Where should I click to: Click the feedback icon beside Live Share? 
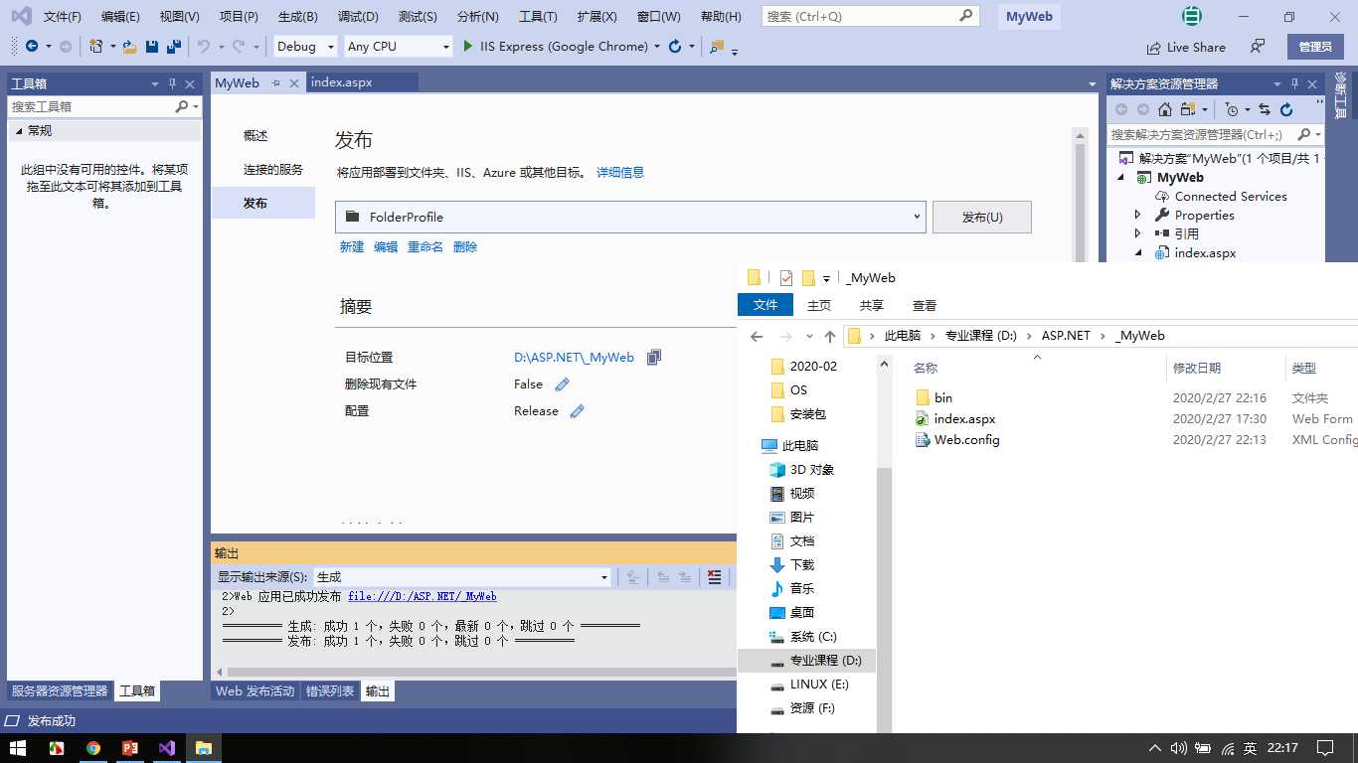coord(1258,47)
